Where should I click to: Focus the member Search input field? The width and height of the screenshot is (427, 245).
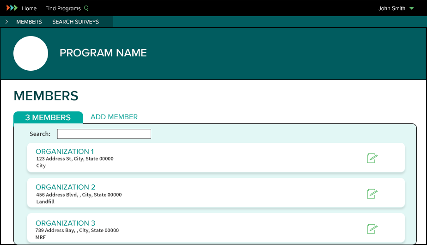point(104,134)
